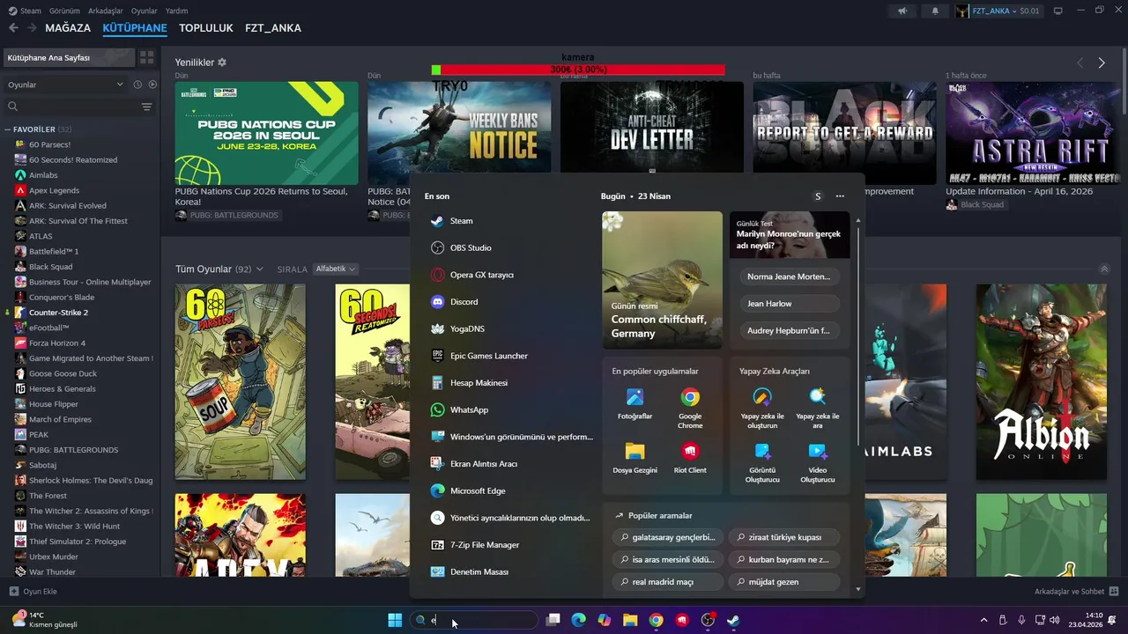Click back arrow in Steam navigation
This screenshot has height=634, width=1128.
coord(13,28)
